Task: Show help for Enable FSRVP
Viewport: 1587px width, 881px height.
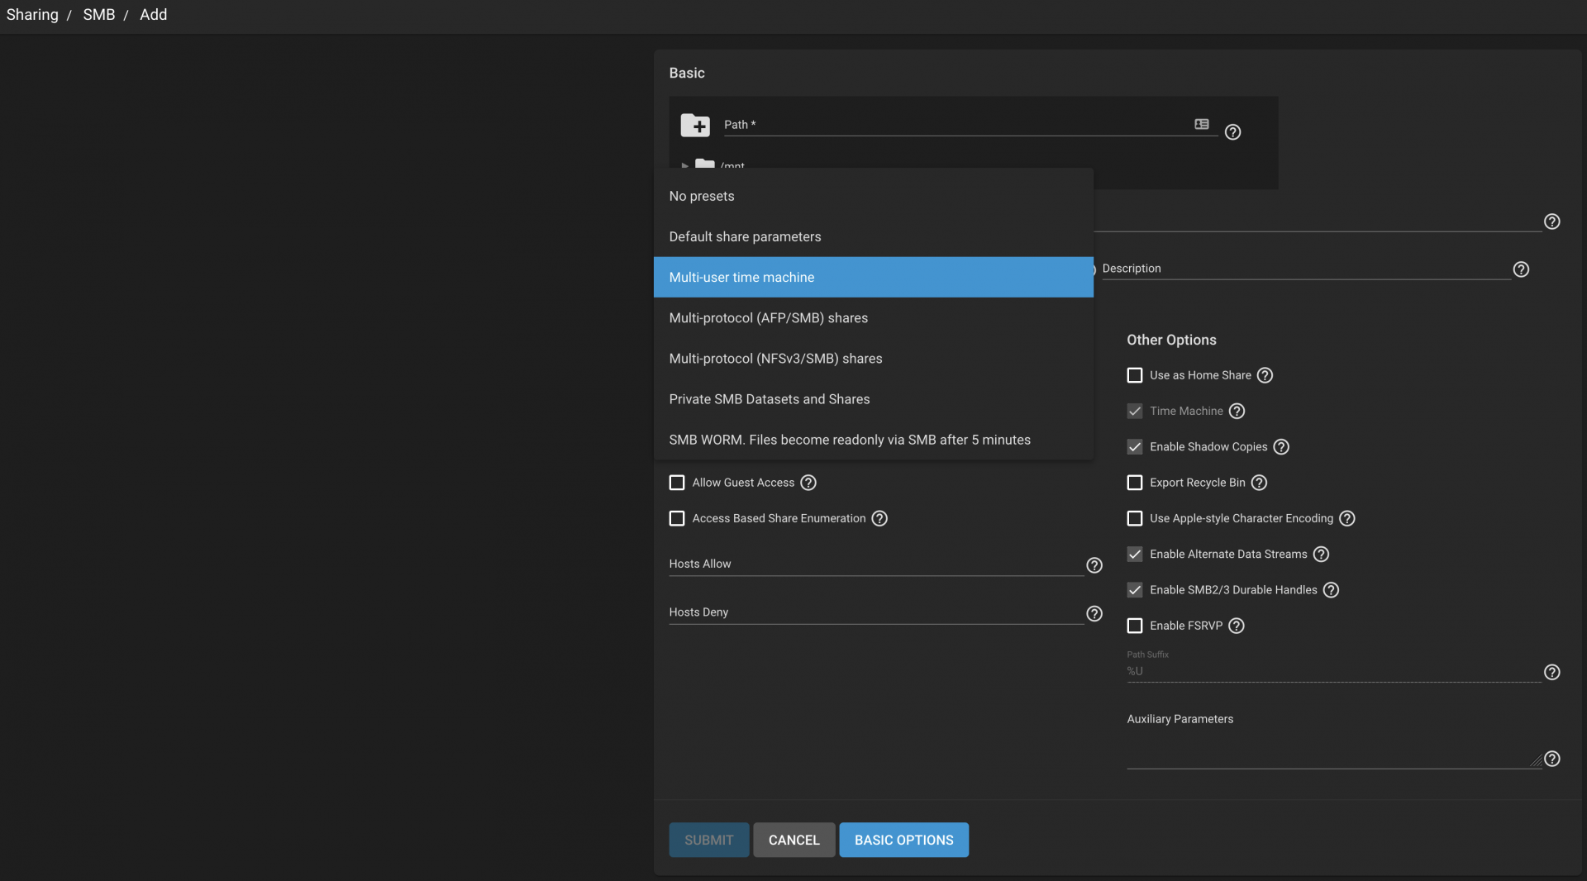Action: click(1237, 626)
